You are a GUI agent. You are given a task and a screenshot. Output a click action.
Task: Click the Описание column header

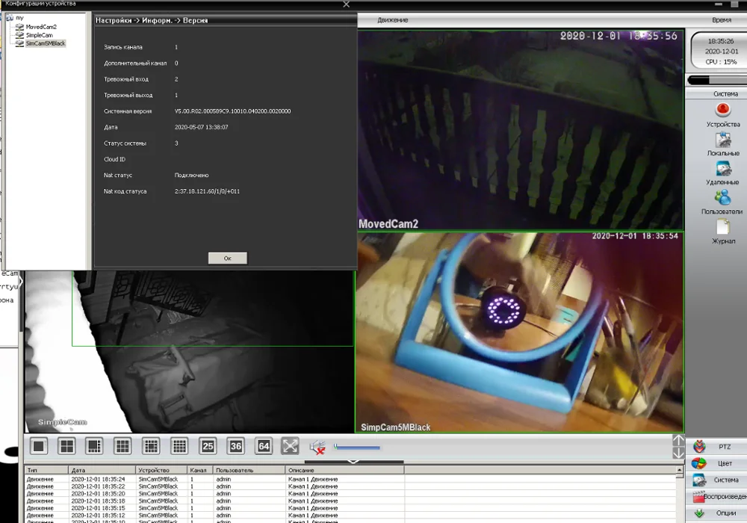344,470
